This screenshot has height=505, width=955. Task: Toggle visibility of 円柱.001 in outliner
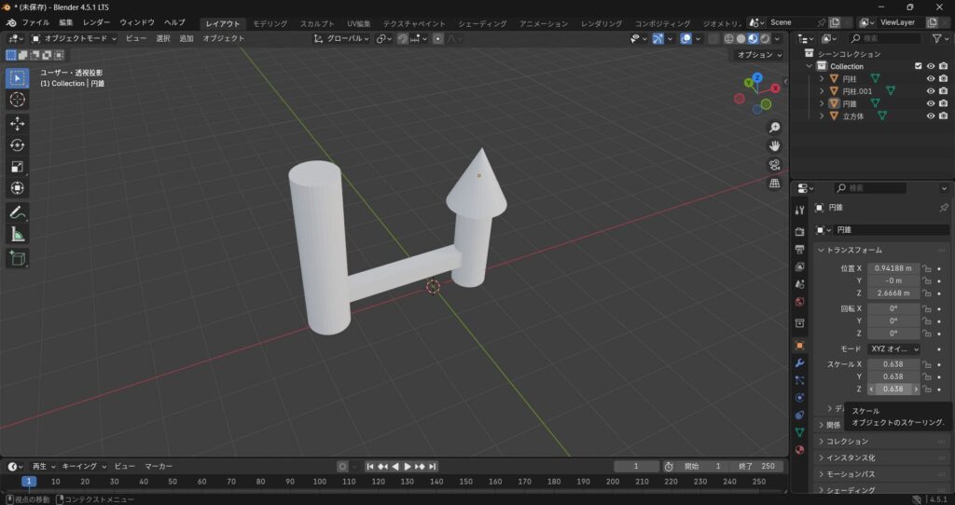point(930,91)
